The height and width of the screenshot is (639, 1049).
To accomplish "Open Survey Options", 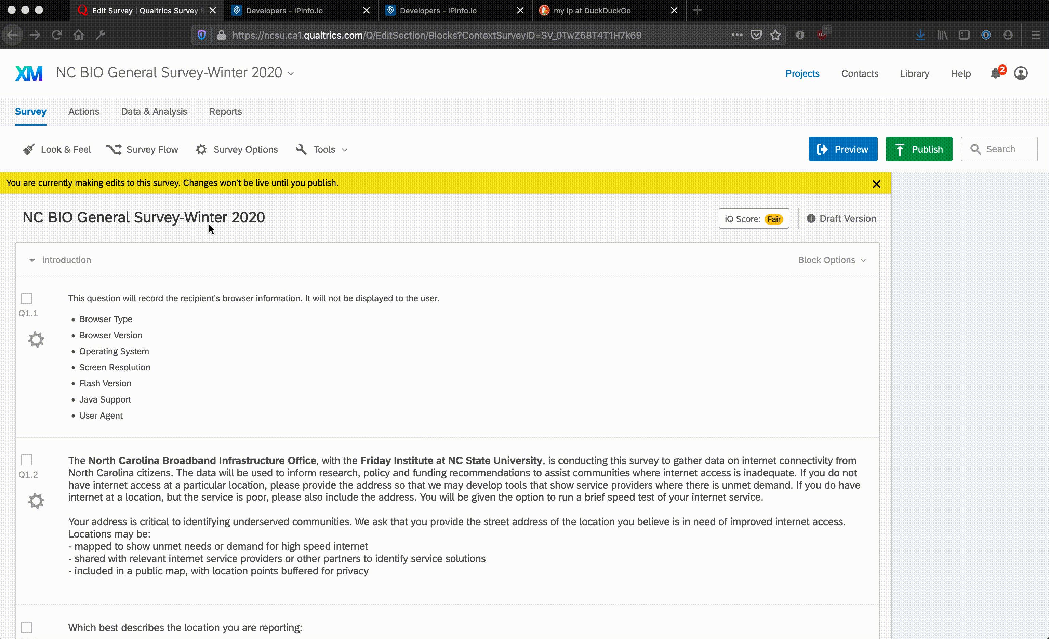I will pyautogui.click(x=237, y=149).
